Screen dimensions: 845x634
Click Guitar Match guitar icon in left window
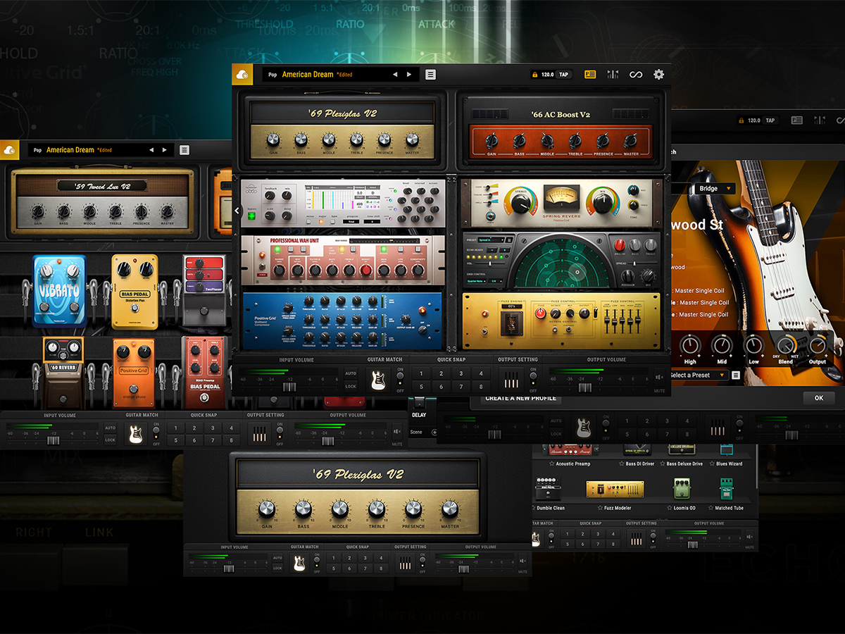[137, 434]
